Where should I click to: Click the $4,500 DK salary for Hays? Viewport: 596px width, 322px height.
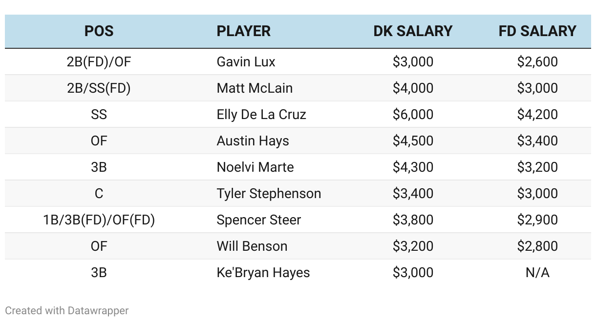[413, 141]
